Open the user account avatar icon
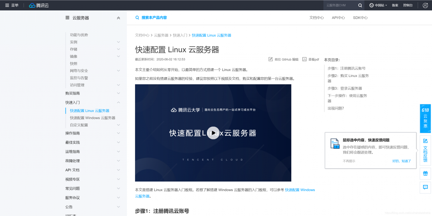This screenshot has height=216, width=432. (x=425, y=5)
